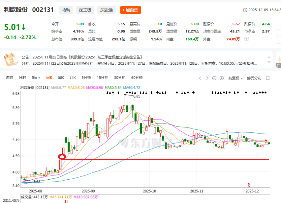This screenshot has height=203, width=281.
Task: Switch to the 盘前 tab
Action: click(9, 78)
